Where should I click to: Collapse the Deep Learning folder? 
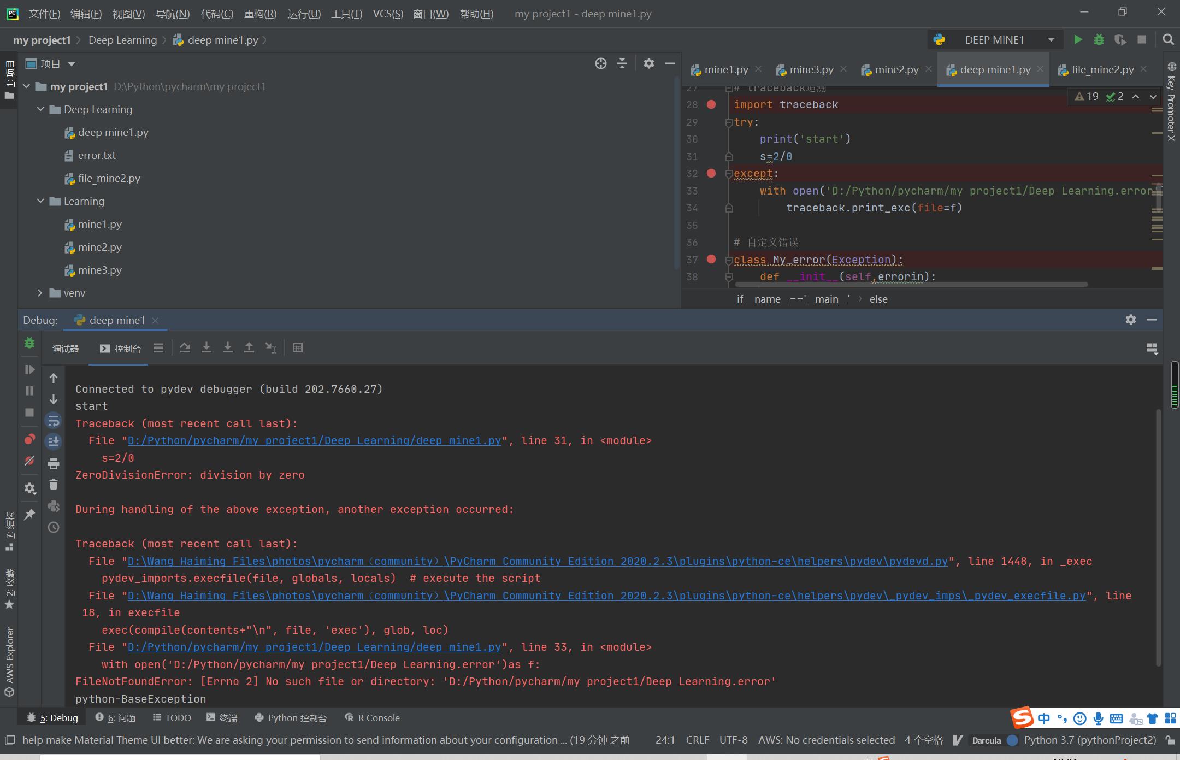(x=40, y=109)
